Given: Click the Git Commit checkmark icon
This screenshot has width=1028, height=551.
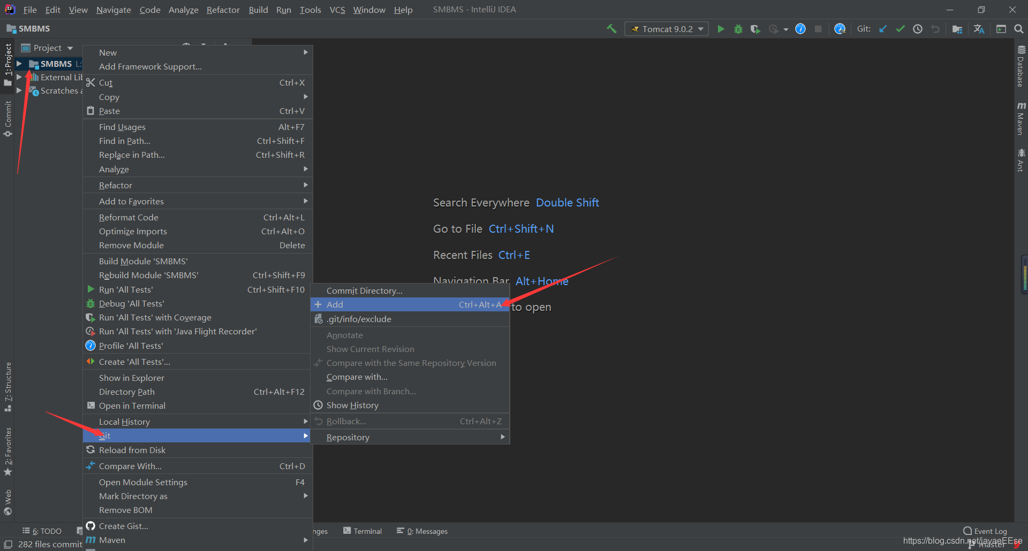Looking at the screenshot, I should 900,29.
